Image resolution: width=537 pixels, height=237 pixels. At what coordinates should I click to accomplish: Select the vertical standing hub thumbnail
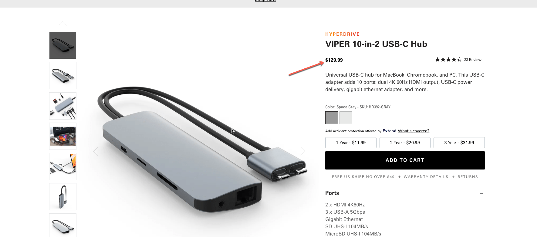click(x=63, y=197)
